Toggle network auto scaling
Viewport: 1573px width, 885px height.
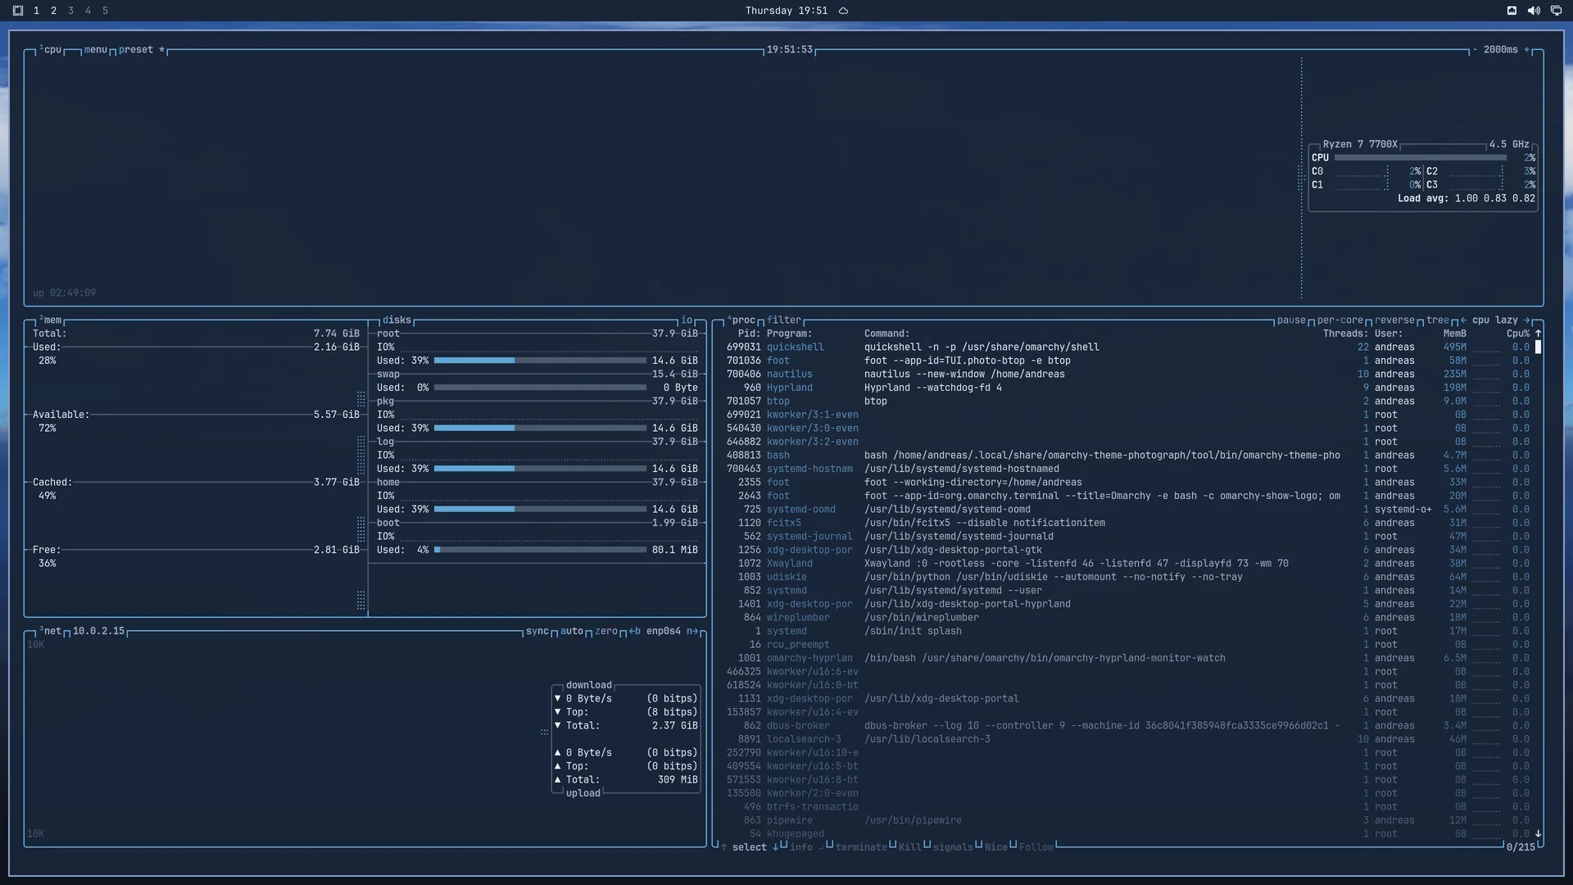pos(572,631)
